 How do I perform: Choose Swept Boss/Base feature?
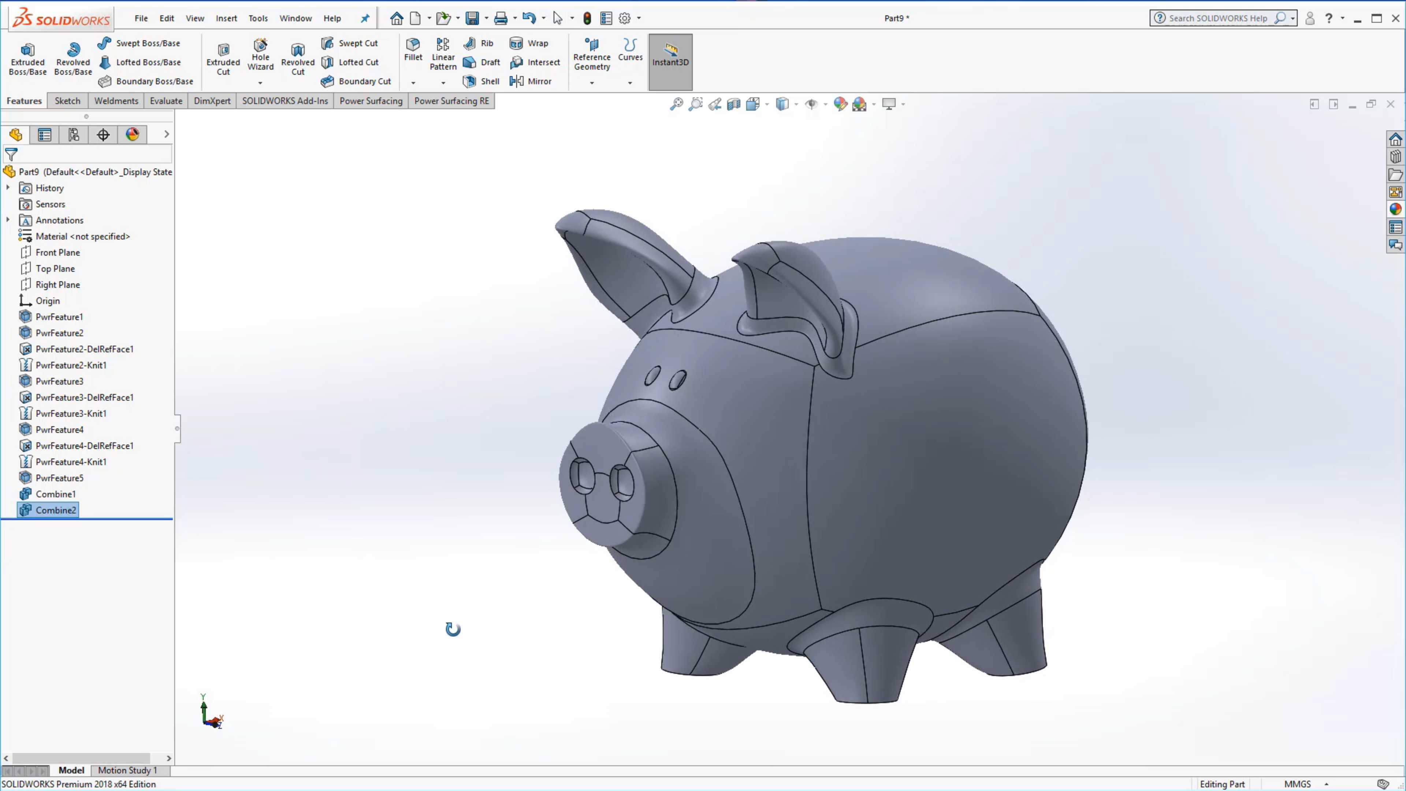[x=139, y=43]
